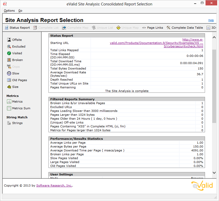Click the Metrics chart icon
The height and width of the screenshot is (201, 219).
(9, 102)
